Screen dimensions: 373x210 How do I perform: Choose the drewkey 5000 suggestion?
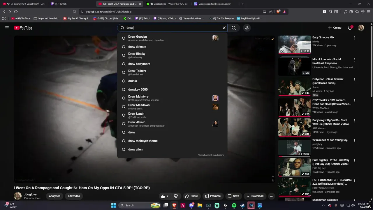(x=172, y=90)
